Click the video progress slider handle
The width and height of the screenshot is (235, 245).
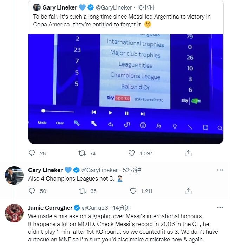point(43,111)
